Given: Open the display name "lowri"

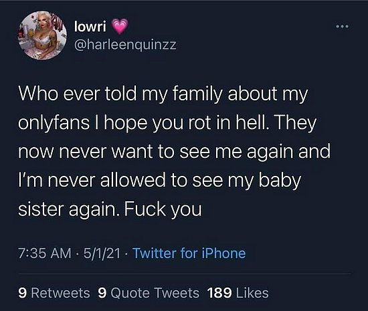Looking at the screenshot, I should click(90, 26).
